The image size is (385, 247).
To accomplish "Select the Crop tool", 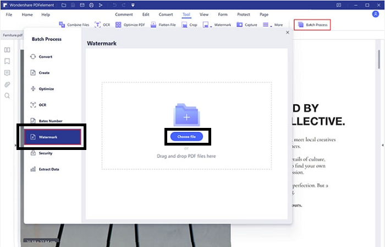I will [x=189, y=25].
